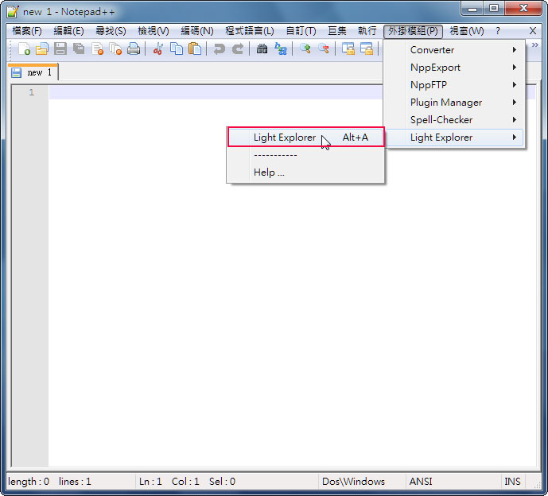Toggle the INS insert mode indicator

[513, 482]
